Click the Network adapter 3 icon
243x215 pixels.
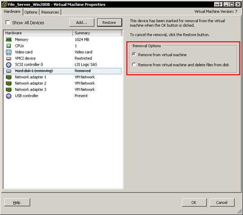coord(9,90)
